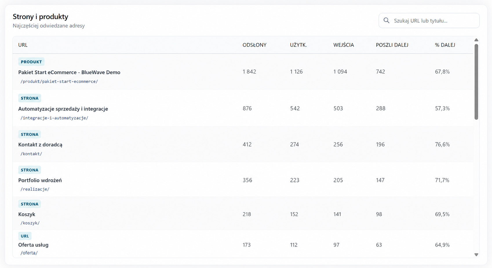Click the /koszyk/ URL path

30,223
